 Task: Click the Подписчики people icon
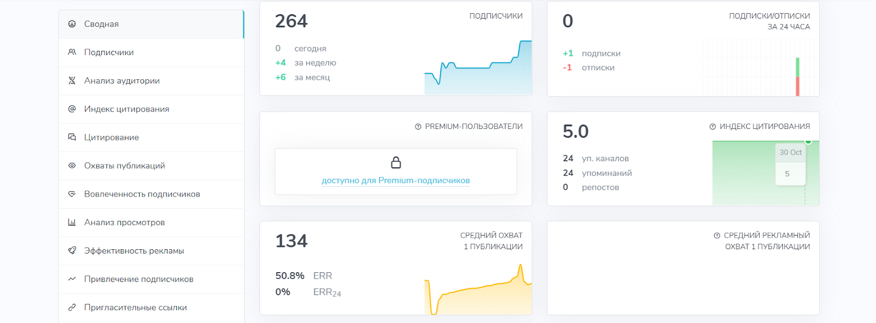(72, 52)
